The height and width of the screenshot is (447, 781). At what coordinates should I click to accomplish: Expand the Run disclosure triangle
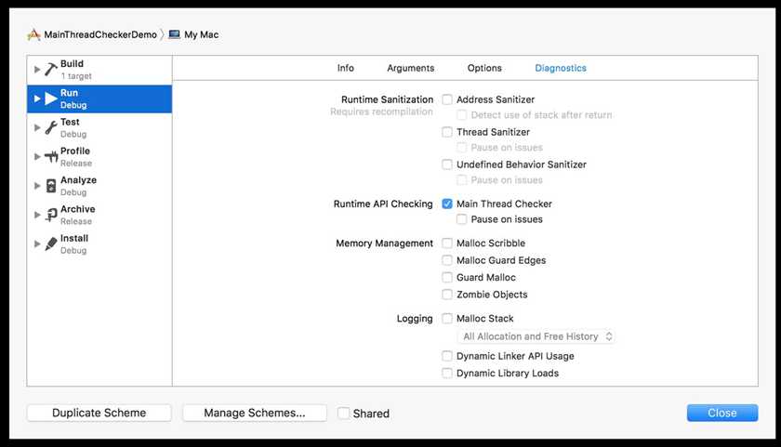coord(37,99)
